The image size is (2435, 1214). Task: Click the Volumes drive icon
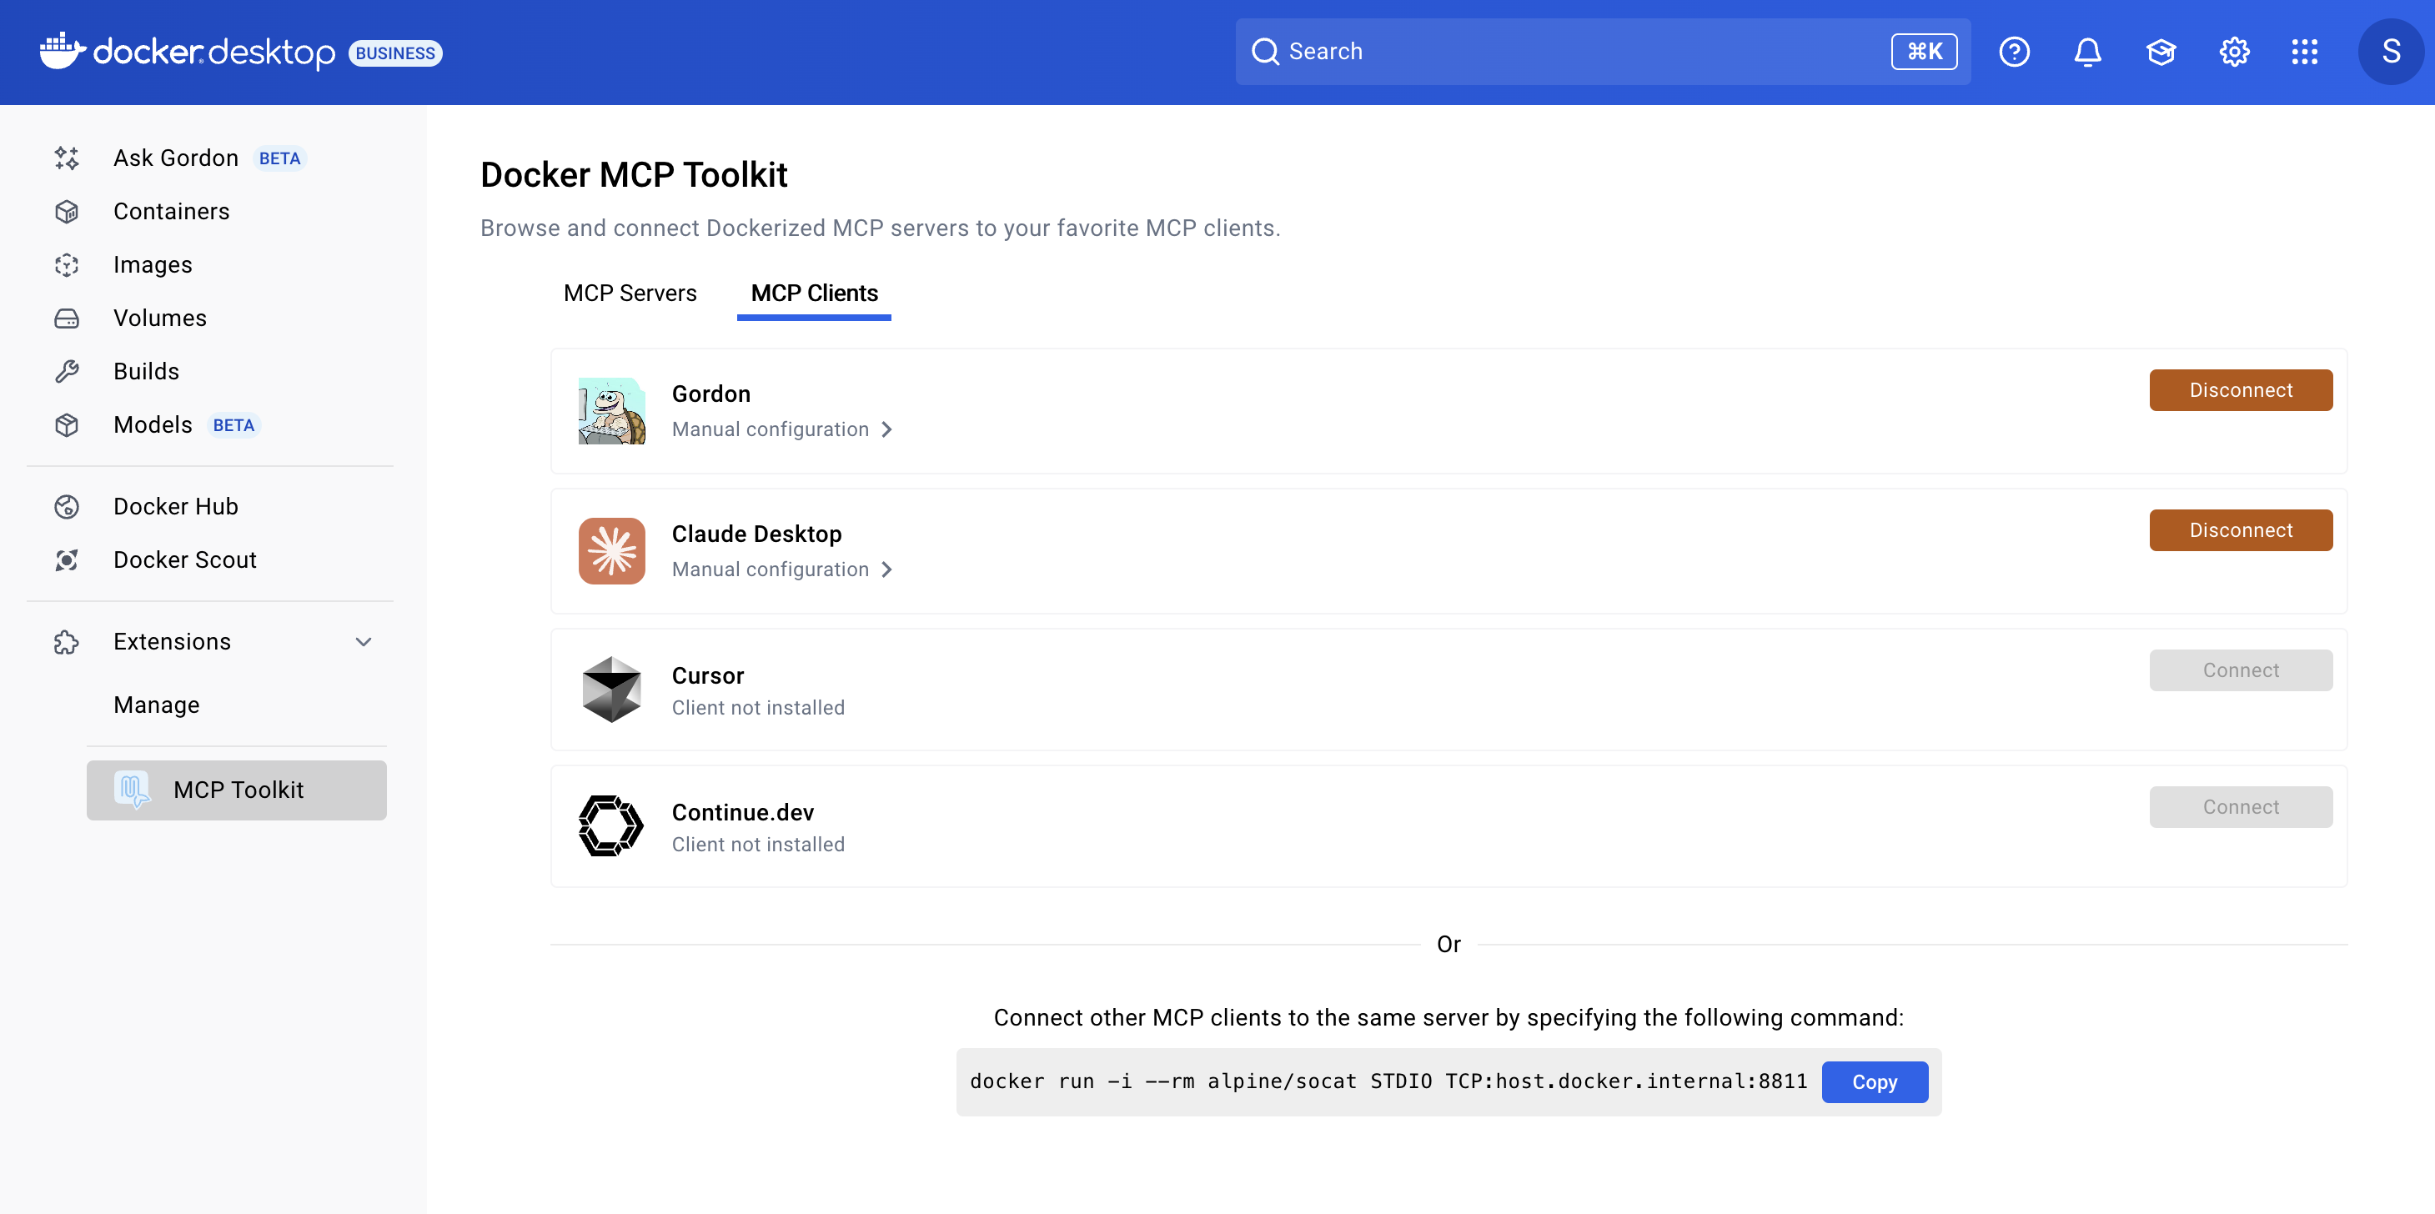(x=66, y=319)
